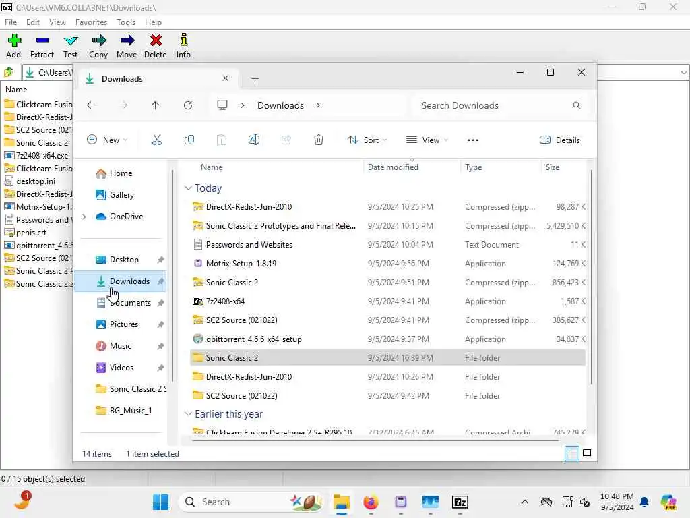The image size is (690, 518).
Task: Select the Passwords and Websites text document
Action: [x=388, y=244]
